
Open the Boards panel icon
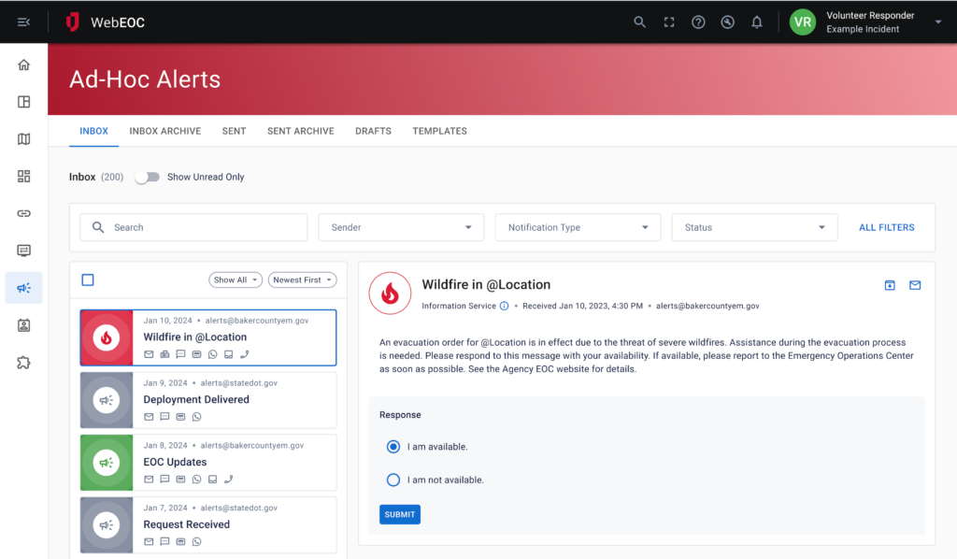click(x=23, y=102)
